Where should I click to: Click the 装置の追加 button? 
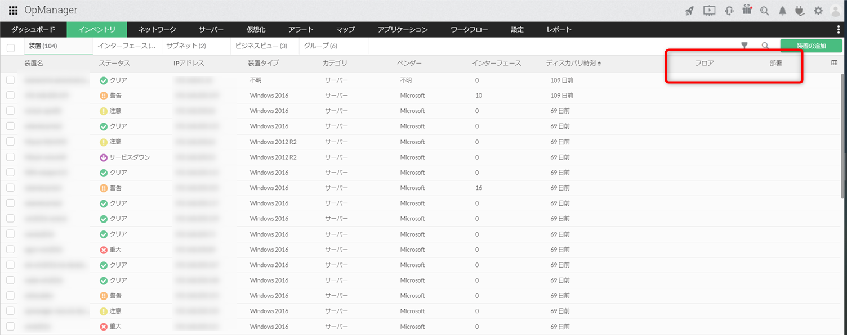[811, 46]
